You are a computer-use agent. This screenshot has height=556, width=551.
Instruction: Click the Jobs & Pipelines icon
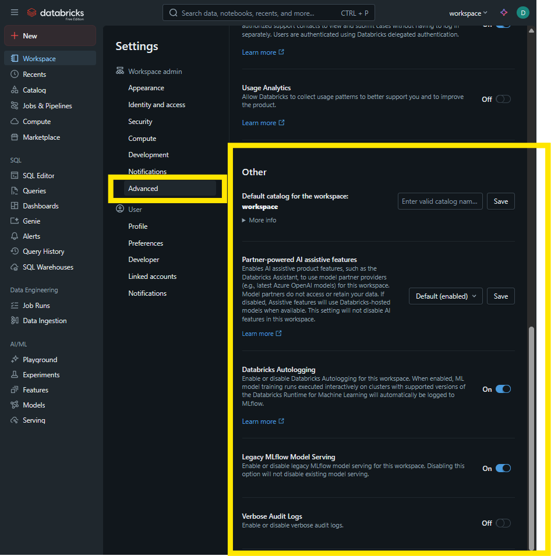click(x=15, y=105)
